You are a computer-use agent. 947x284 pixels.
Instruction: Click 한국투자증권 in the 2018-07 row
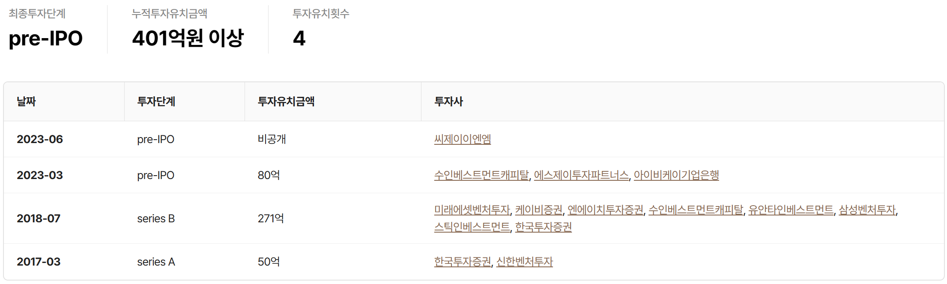click(x=543, y=227)
